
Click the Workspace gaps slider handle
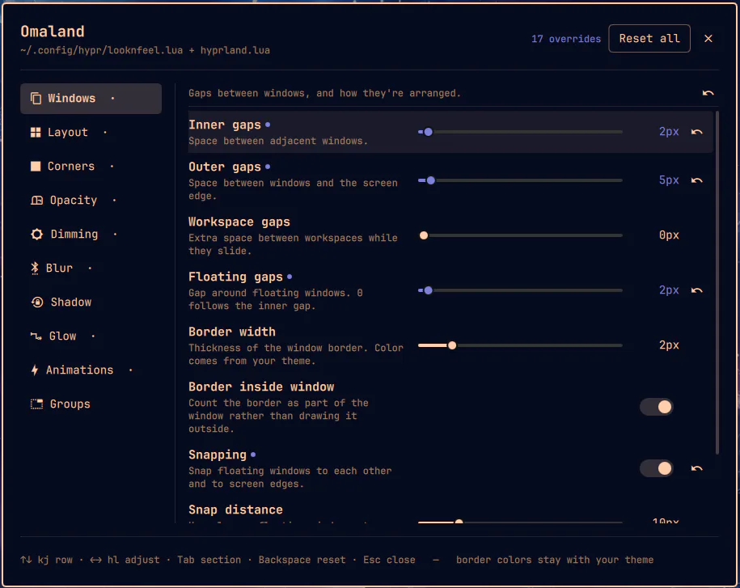[424, 235]
